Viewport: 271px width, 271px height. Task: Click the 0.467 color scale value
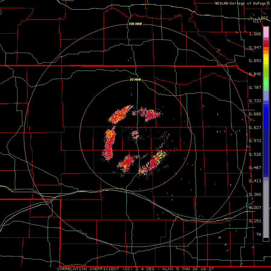pos(255,167)
